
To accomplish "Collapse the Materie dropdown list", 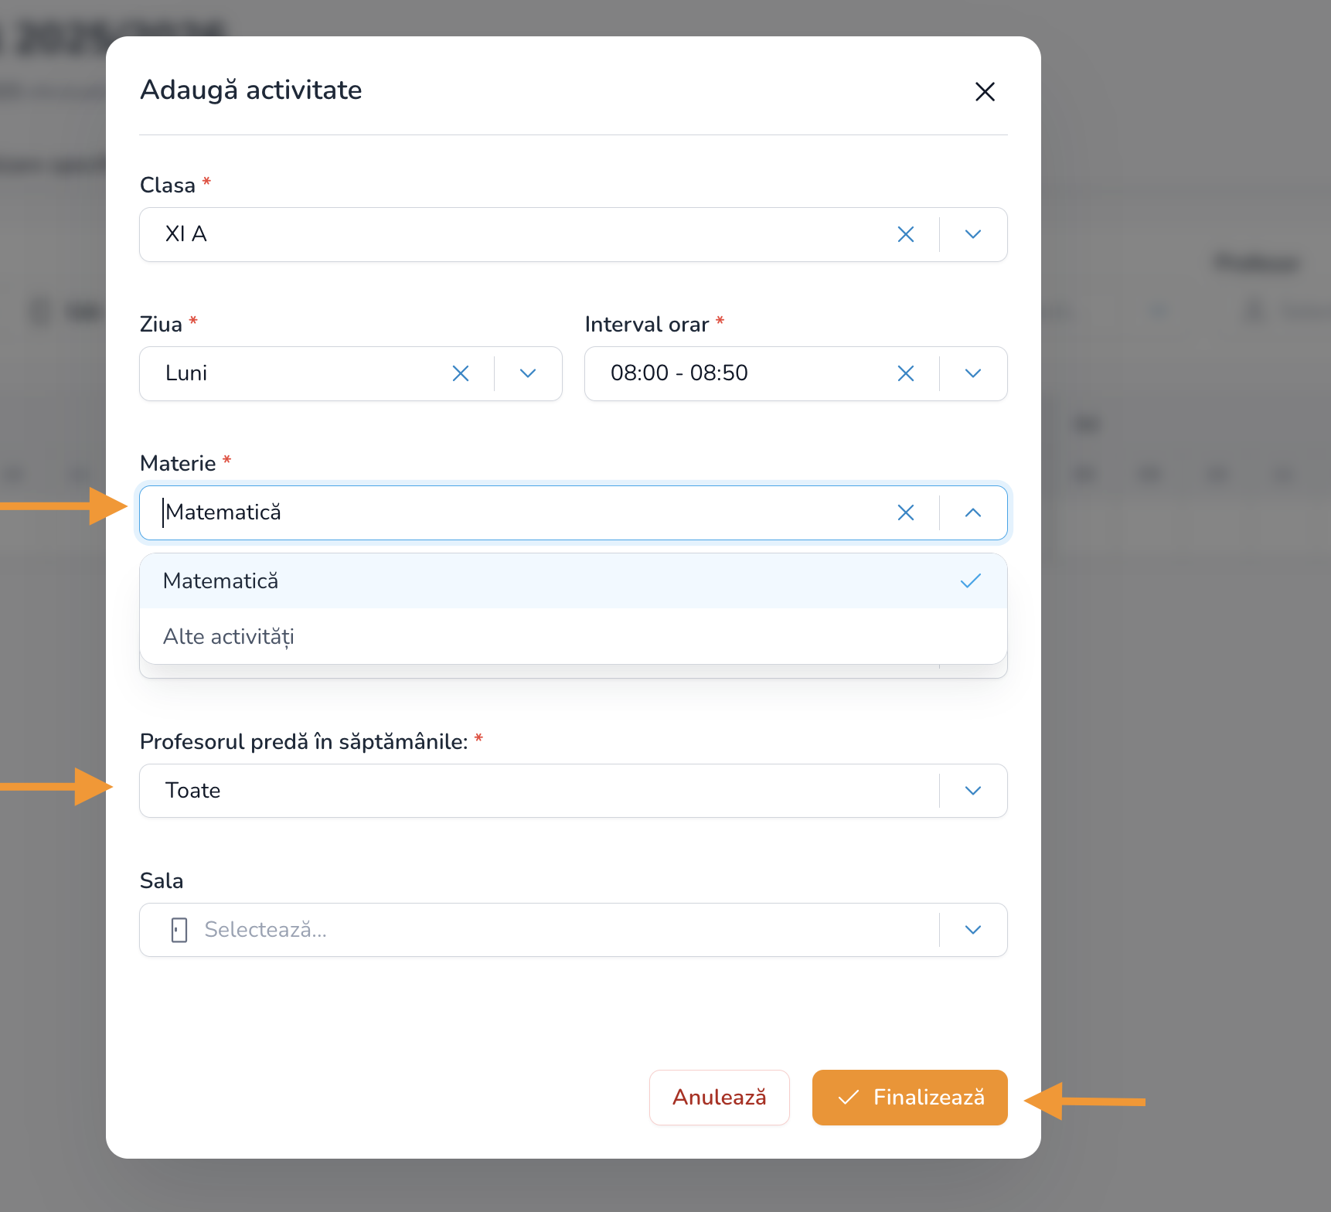I will [x=973, y=512].
